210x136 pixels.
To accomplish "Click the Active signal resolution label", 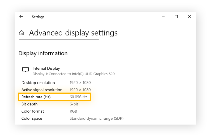I will (42, 90).
